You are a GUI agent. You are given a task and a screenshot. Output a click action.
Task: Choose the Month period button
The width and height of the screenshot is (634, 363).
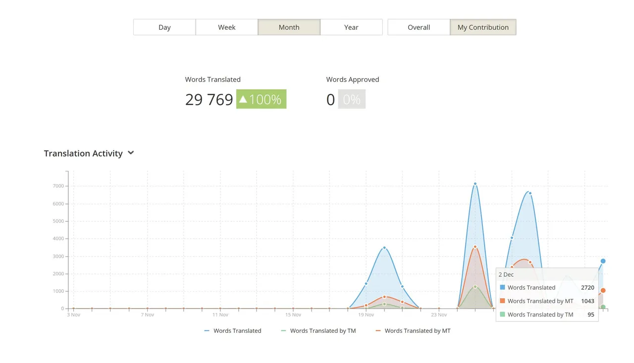(x=289, y=27)
